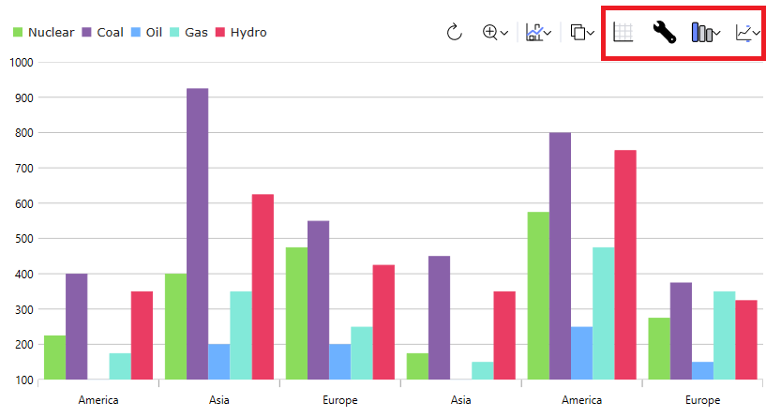766x417 pixels.
Task: Click the zoom magnifier icon
Action: [x=490, y=33]
